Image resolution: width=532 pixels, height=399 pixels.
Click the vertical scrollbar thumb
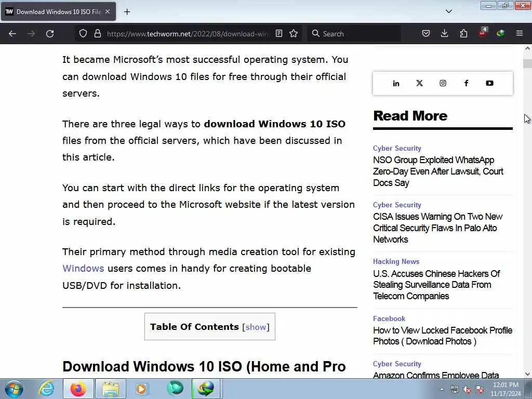pos(527,63)
